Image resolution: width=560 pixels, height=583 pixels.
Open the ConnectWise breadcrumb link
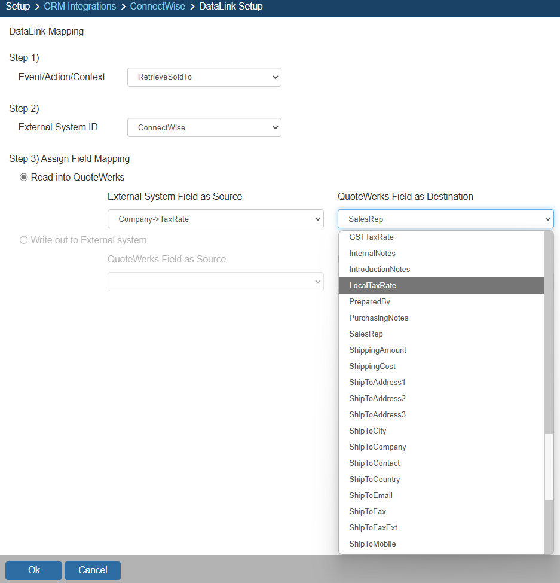[x=158, y=7]
